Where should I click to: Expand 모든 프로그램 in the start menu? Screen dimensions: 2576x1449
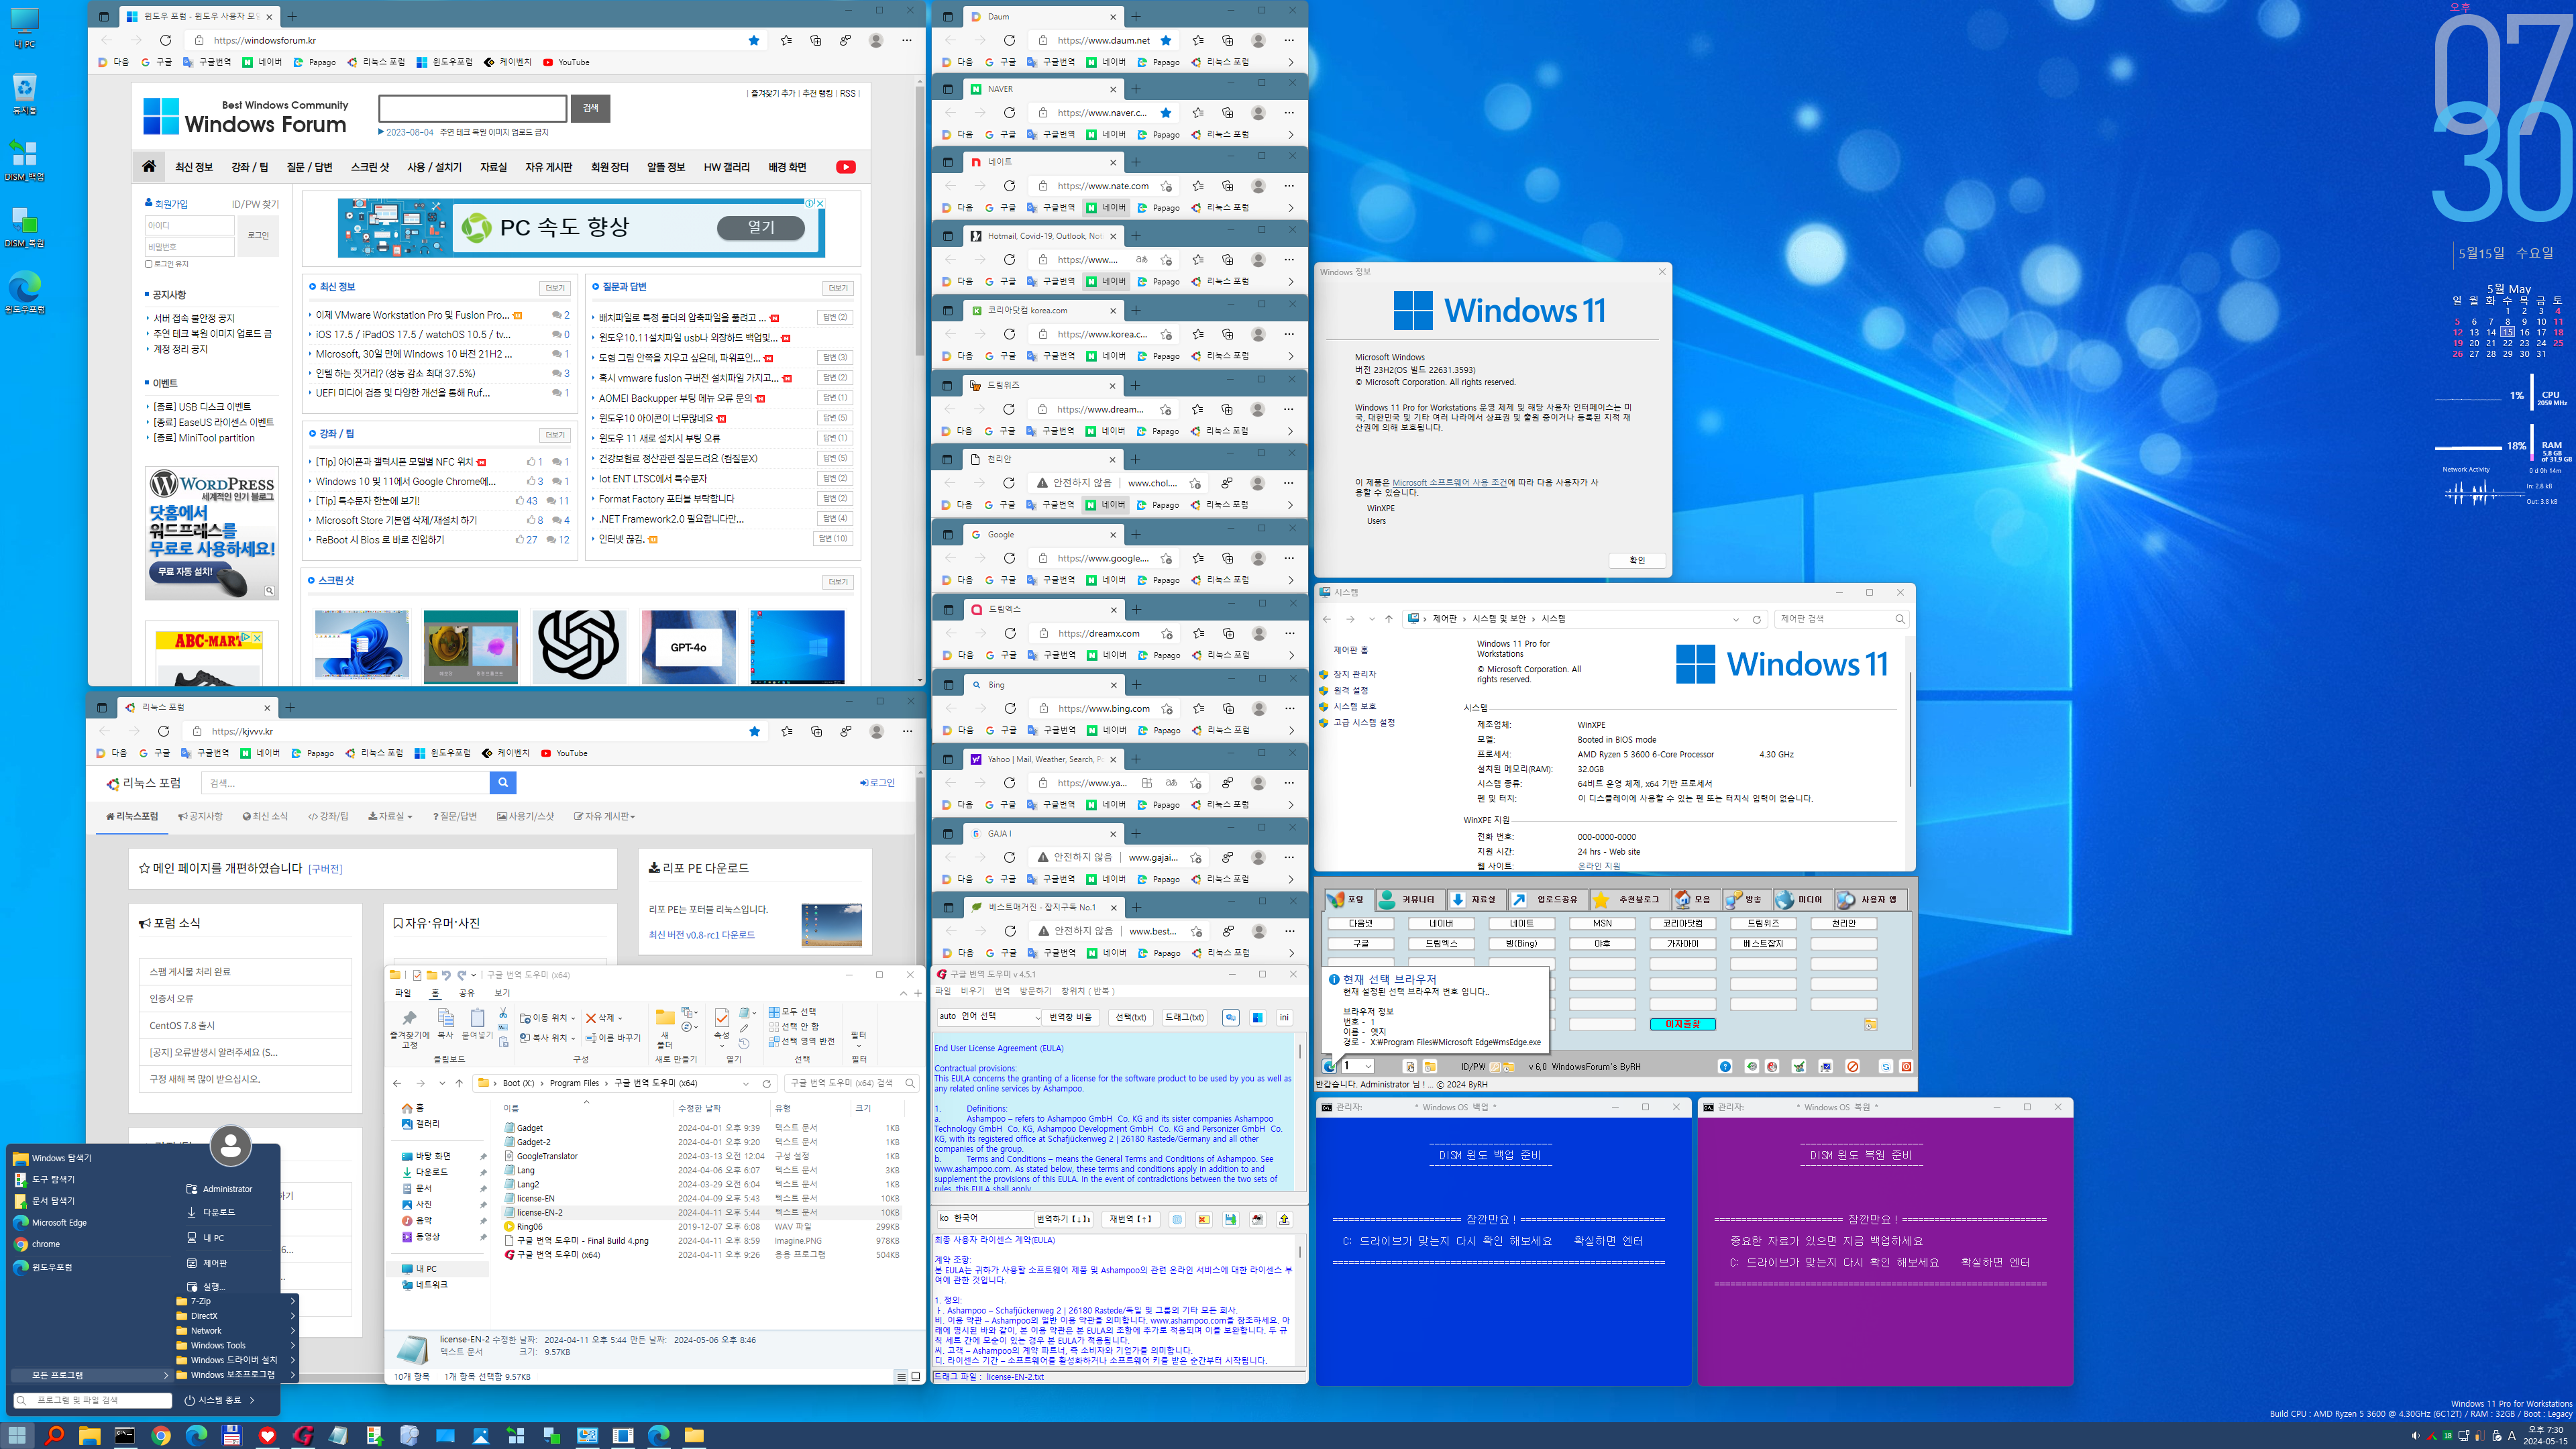(91, 1375)
